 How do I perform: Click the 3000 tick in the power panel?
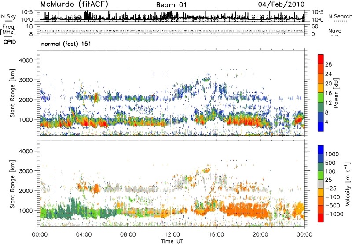coord(26,80)
